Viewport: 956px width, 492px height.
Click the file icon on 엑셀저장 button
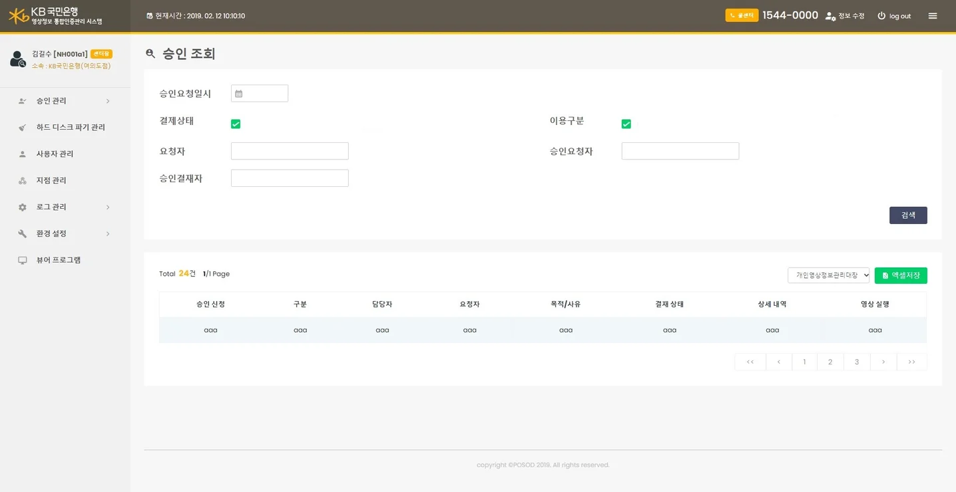point(885,275)
